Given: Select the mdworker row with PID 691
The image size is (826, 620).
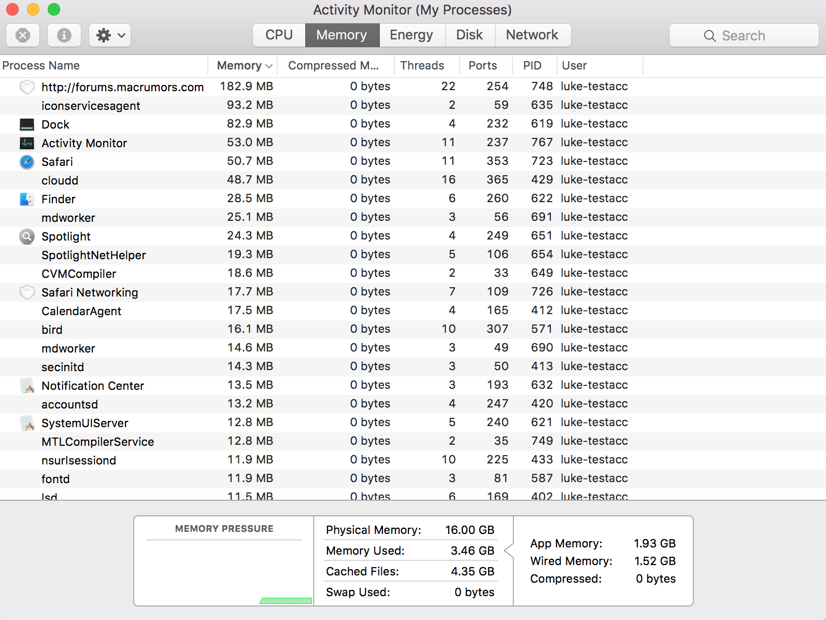Looking at the screenshot, I should (413, 217).
